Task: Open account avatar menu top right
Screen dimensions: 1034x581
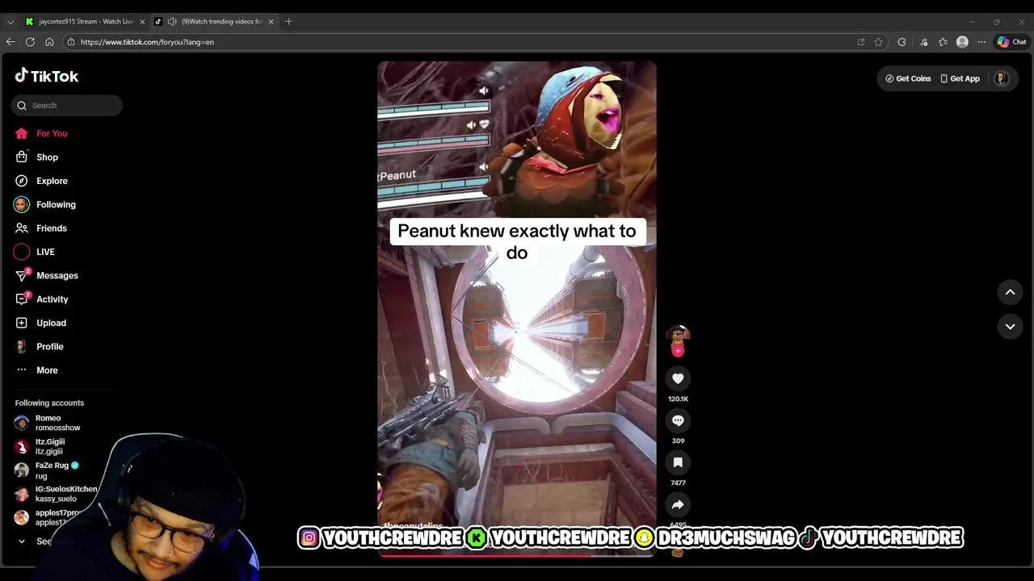Action: [x=1001, y=78]
